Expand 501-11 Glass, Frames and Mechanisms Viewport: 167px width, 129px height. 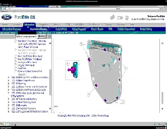click(8, 87)
